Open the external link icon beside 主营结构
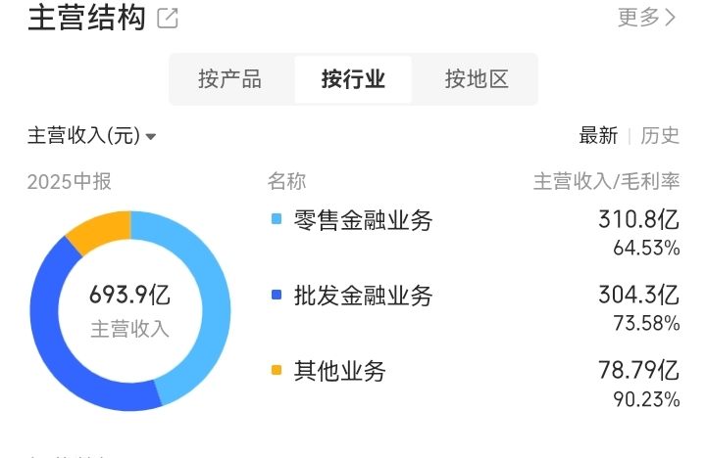The image size is (706, 458). (x=168, y=19)
